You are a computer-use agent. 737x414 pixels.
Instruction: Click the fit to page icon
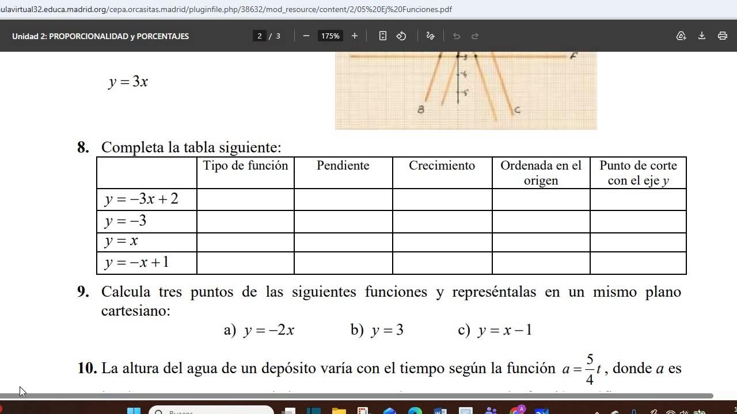tap(383, 36)
